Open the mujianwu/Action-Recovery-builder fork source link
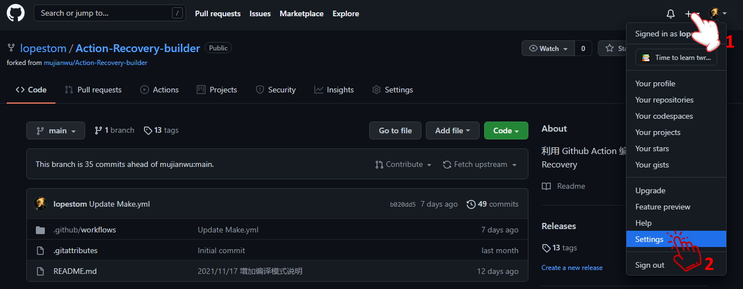 [96, 63]
